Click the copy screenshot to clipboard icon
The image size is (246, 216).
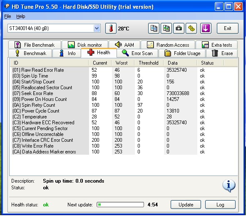click(166, 28)
